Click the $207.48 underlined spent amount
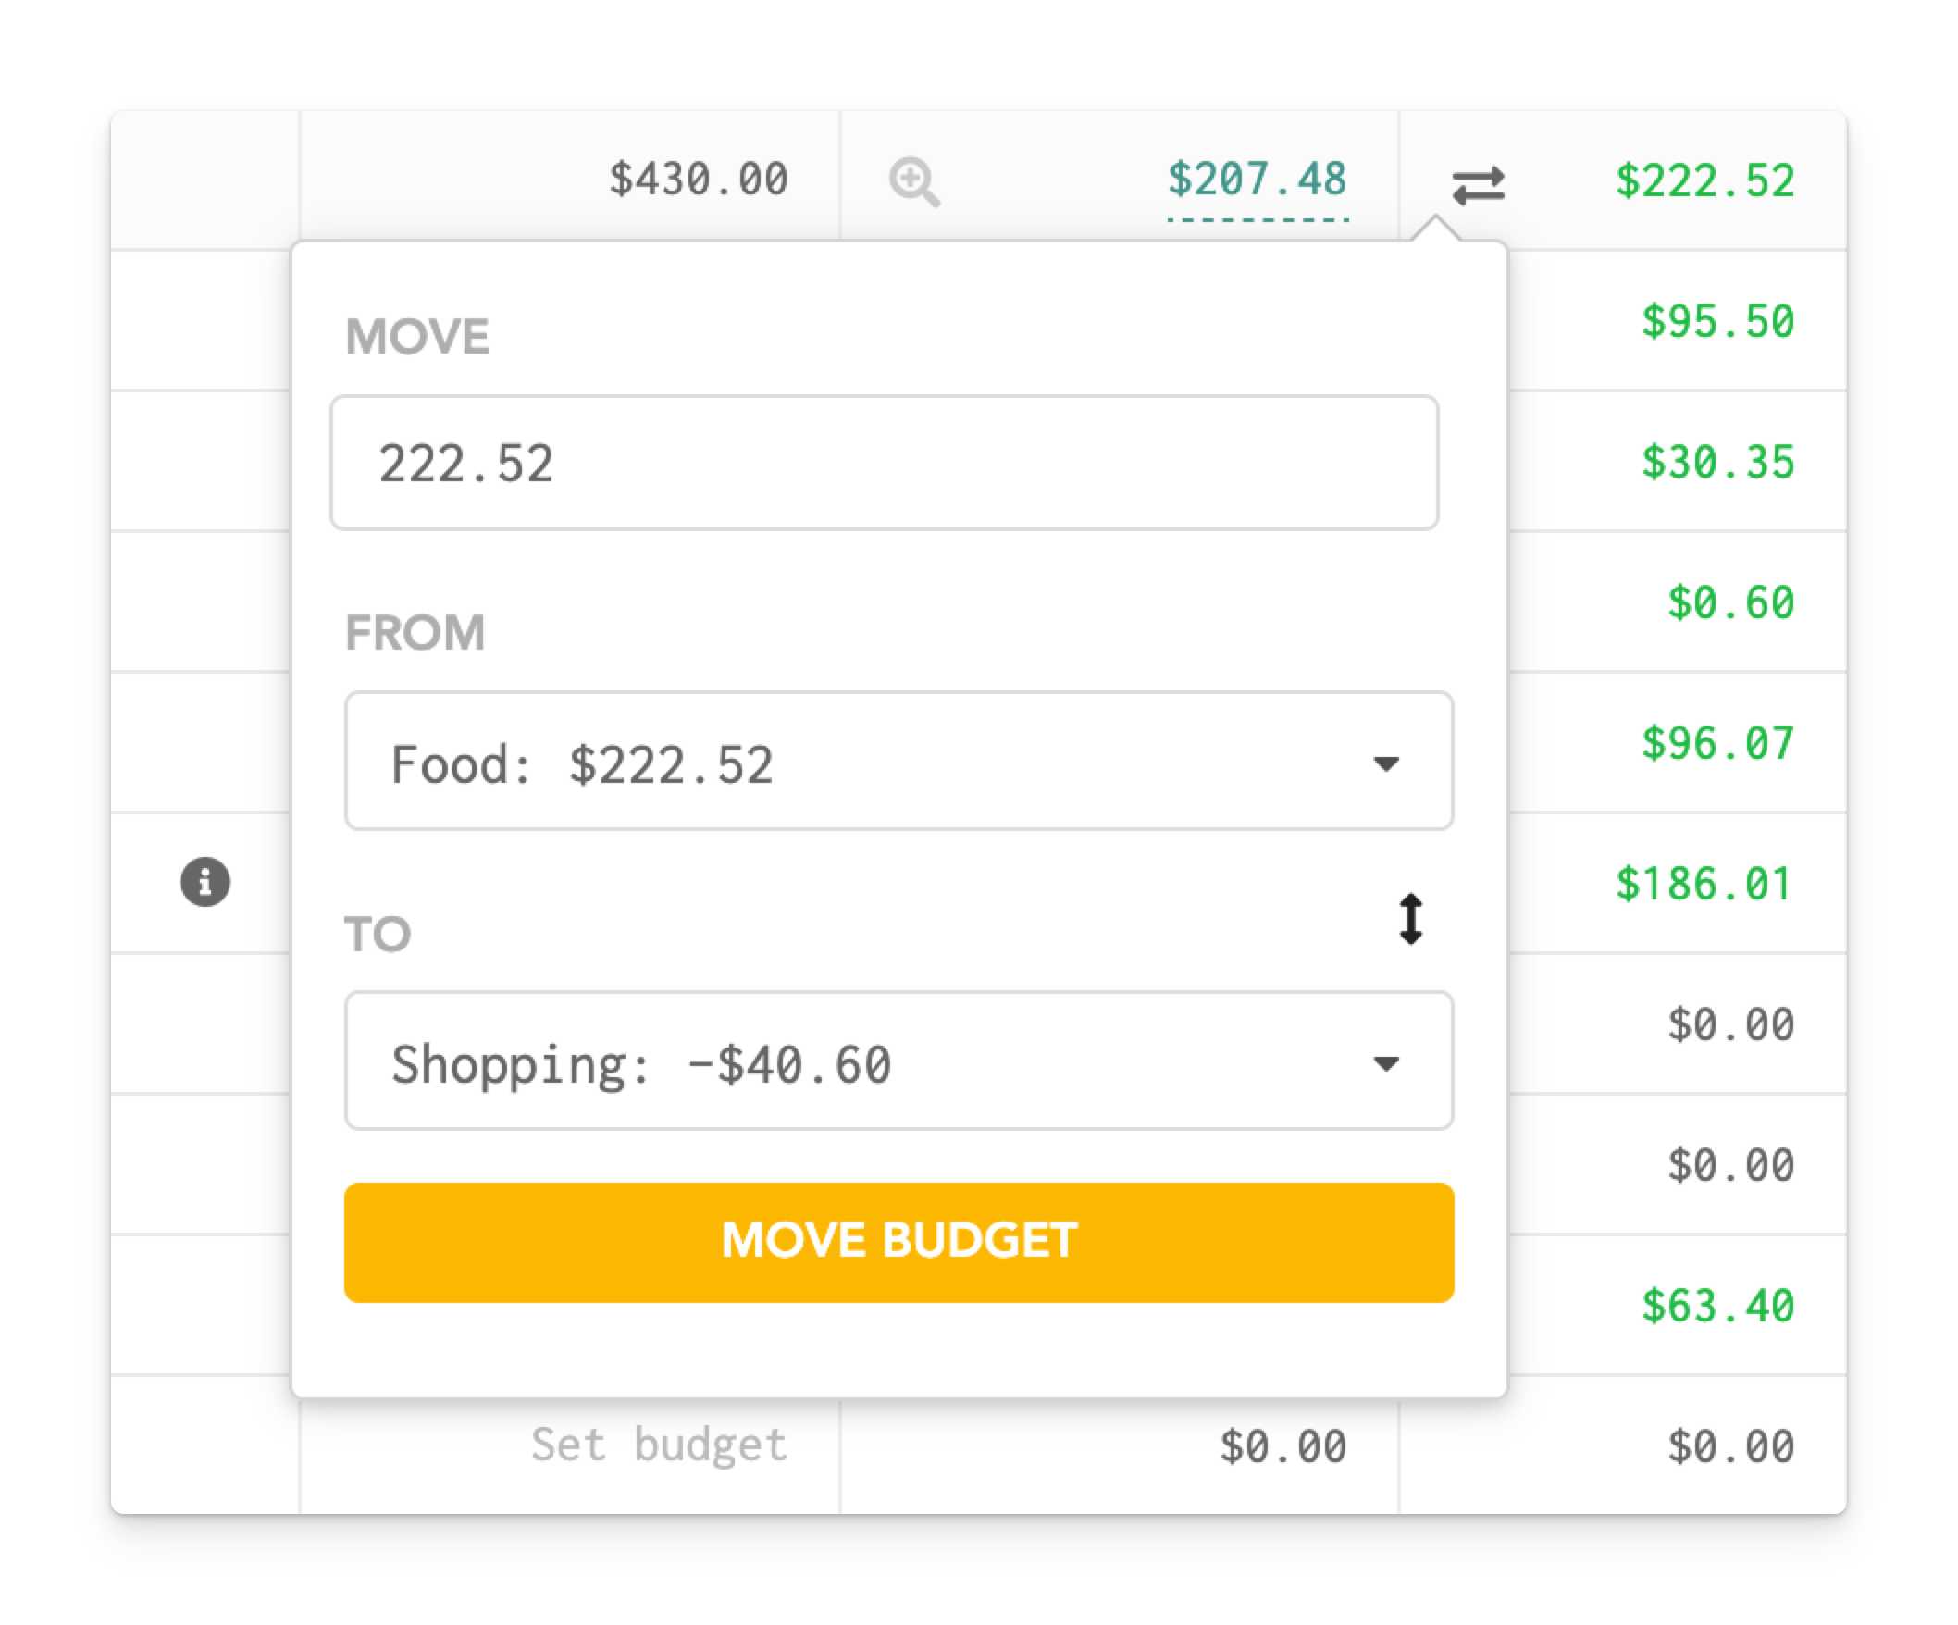Image resolution: width=1958 pixels, height=1625 pixels. [x=1257, y=179]
